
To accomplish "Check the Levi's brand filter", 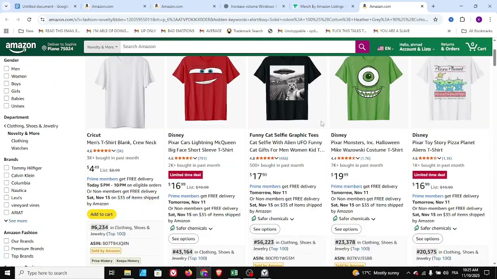I will (x=7, y=198).
